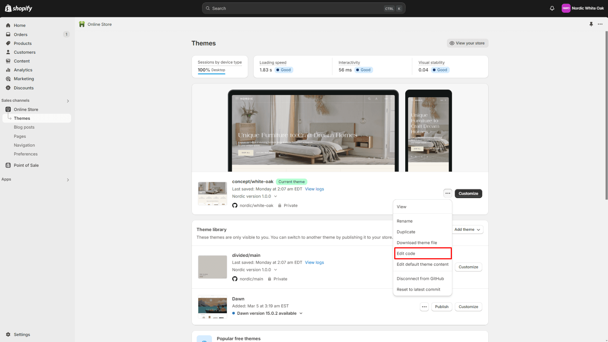Viewport: 608px width, 342px height.
Task: Open View logs for concept/white-oak
Action: click(x=314, y=189)
